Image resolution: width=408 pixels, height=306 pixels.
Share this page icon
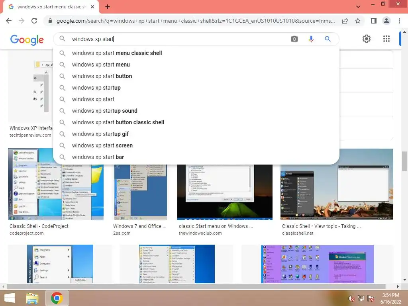(345, 21)
